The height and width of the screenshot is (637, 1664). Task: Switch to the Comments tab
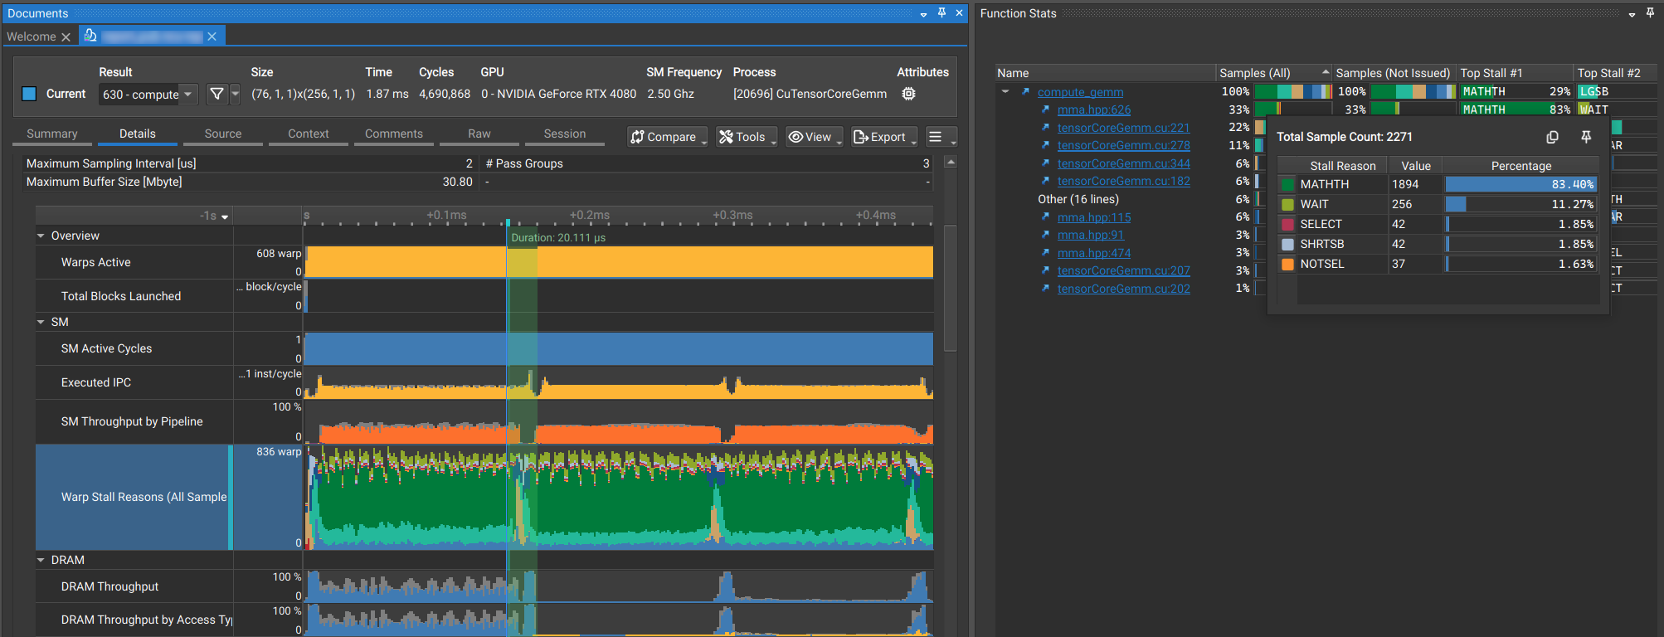394,134
